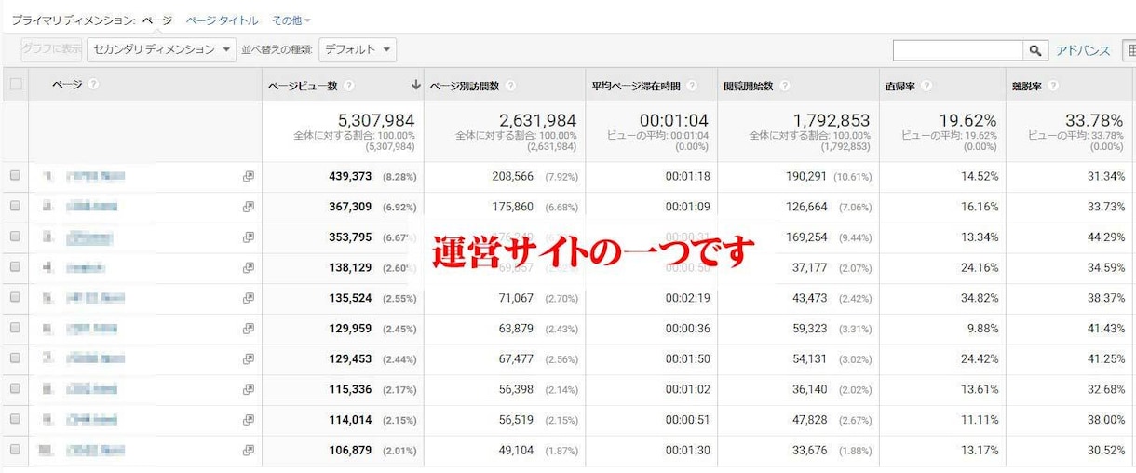Image resolution: width=1136 pixels, height=473 pixels.
Task: Click exit rate value 44.29%
Action: (1104, 236)
